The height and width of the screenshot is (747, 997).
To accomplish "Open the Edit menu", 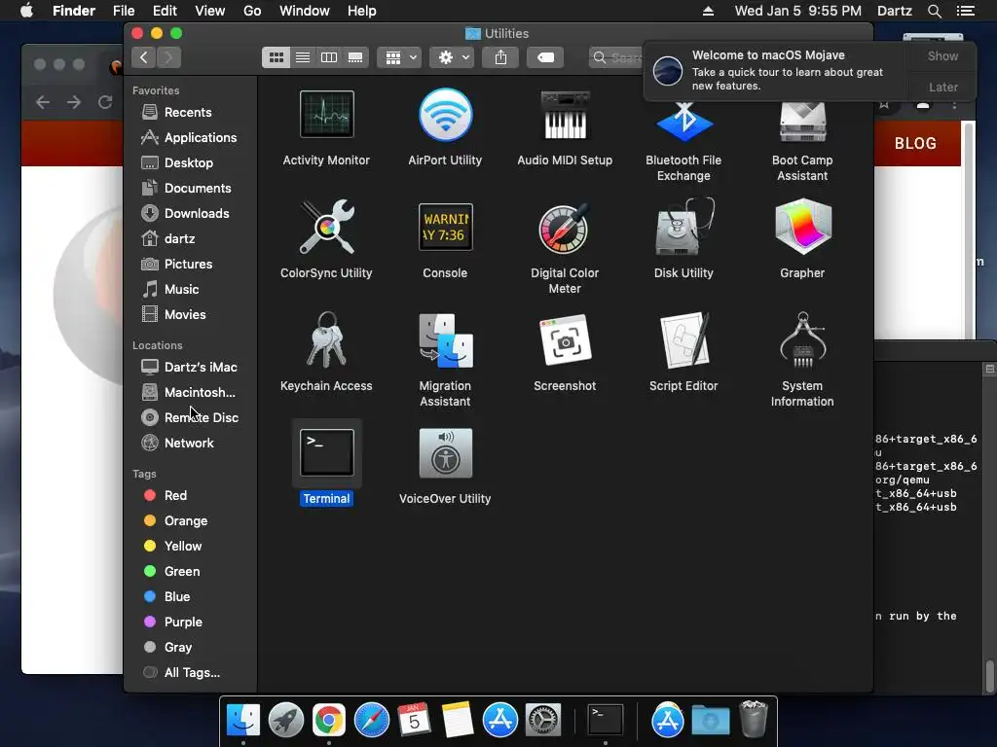I will click(x=165, y=11).
